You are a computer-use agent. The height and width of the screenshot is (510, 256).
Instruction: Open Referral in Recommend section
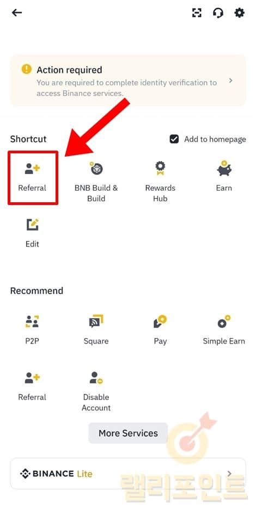(32, 387)
